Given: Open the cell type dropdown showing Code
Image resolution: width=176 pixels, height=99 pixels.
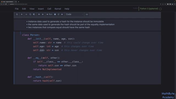Looking at the screenshot, I should [75, 14].
